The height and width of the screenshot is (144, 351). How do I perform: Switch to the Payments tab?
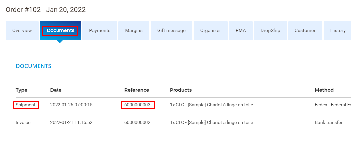(x=100, y=31)
